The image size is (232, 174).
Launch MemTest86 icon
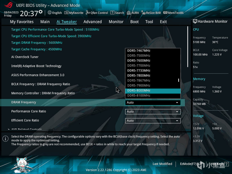pos(165,13)
